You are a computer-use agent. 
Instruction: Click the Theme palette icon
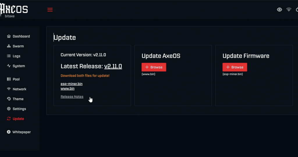(x=9, y=99)
